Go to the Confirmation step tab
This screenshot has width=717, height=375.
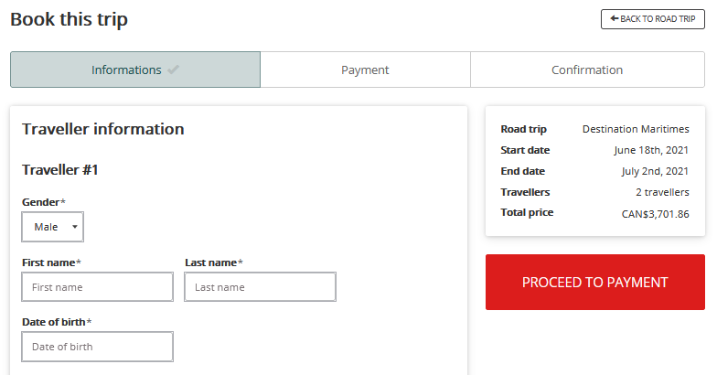(587, 70)
